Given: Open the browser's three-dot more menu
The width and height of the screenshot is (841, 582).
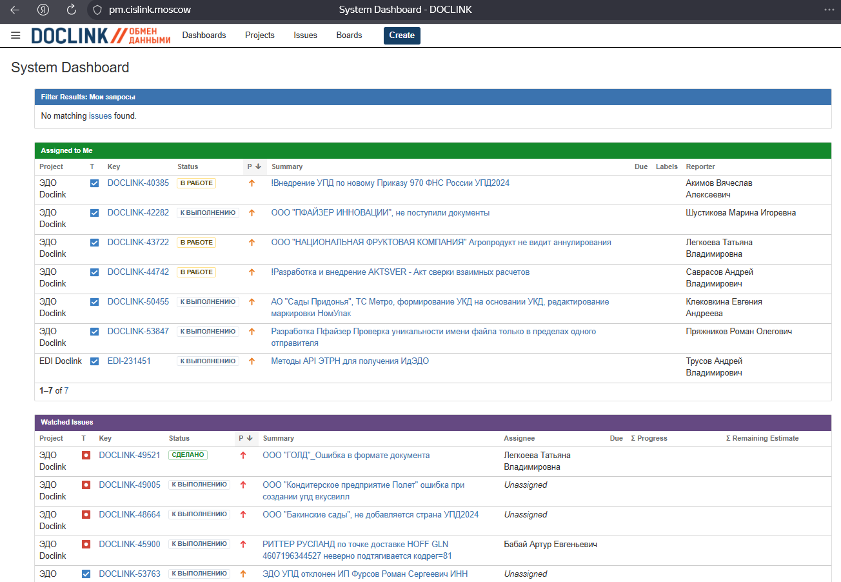Looking at the screenshot, I should coord(829,10).
